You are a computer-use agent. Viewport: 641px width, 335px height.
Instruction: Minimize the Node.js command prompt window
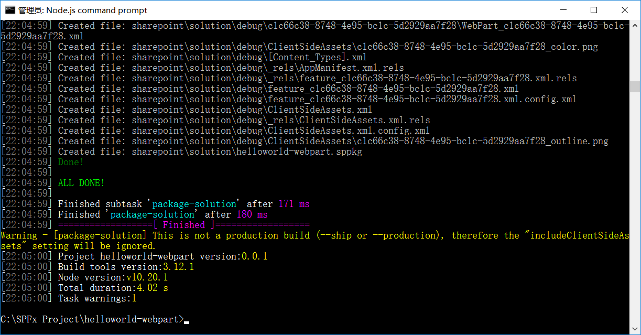click(x=563, y=10)
